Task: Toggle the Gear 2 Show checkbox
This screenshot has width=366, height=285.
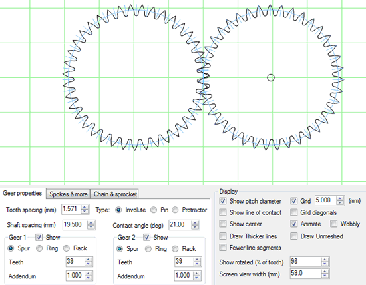Action: pos(146,237)
